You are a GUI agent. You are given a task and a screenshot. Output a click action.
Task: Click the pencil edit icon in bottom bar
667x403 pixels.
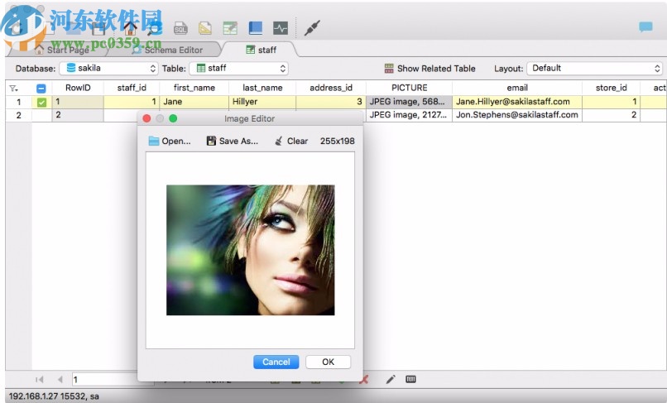click(x=391, y=379)
